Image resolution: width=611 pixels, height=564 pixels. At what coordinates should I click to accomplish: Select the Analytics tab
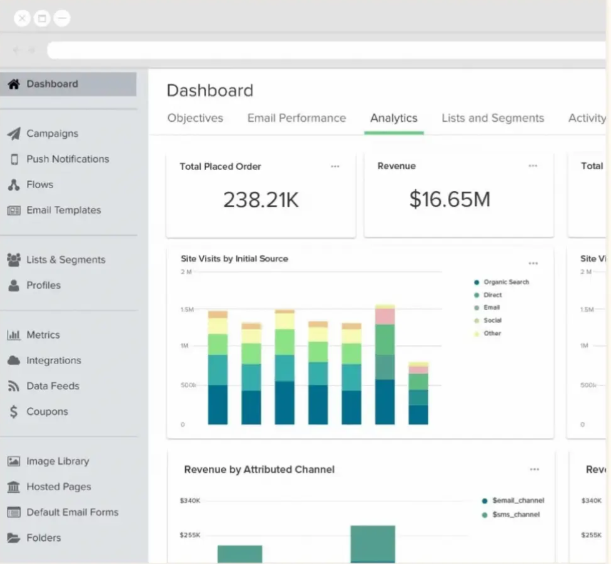coord(394,118)
